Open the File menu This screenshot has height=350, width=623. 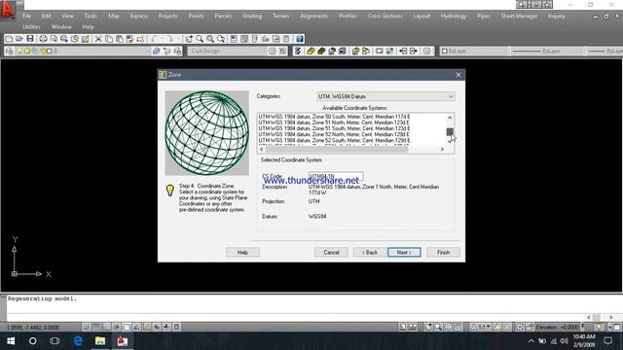click(x=26, y=16)
